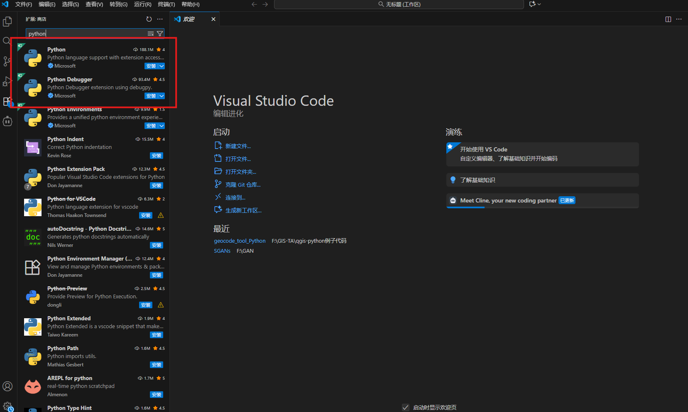Refresh the extensions marketplace list
The image size is (688, 412).
click(x=149, y=19)
